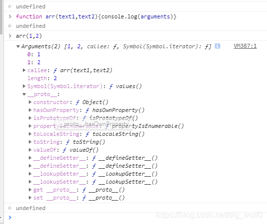Open the VM387:1 source link
267x224 pixels.
tap(245, 46)
